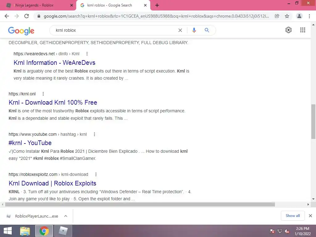Open the Windows Start menu
316x237 pixels.
(8, 231)
